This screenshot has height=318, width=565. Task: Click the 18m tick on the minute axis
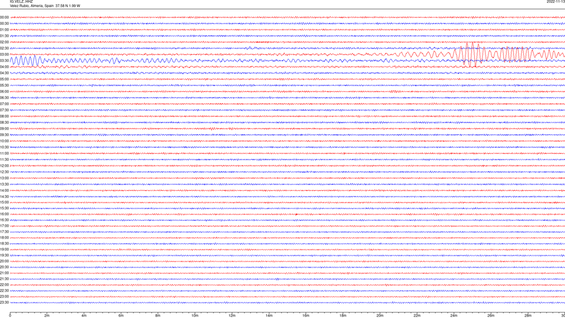pyautogui.click(x=343, y=316)
